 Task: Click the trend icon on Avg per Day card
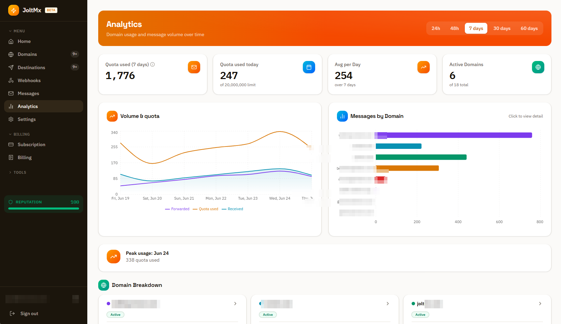click(424, 67)
